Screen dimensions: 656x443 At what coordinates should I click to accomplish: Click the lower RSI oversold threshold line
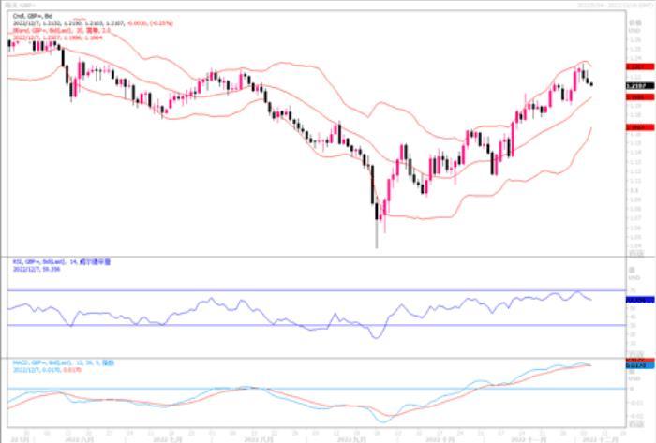[x=281, y=325]
